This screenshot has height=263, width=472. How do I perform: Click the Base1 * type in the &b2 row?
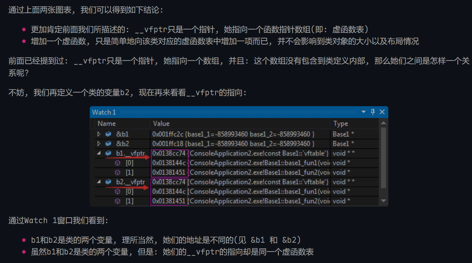[343, 144]
